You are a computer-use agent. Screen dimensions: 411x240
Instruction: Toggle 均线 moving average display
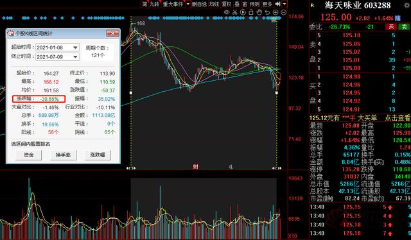tap(214, 4)
